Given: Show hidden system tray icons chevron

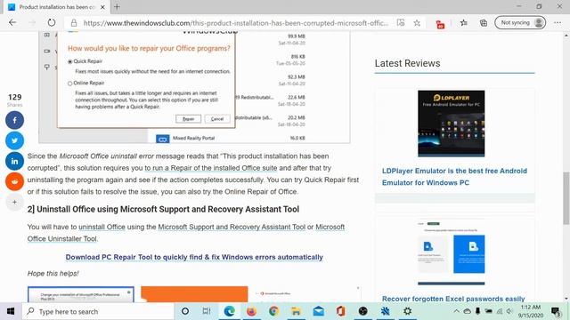Looking at the screenshot, I should pos(456,311).
